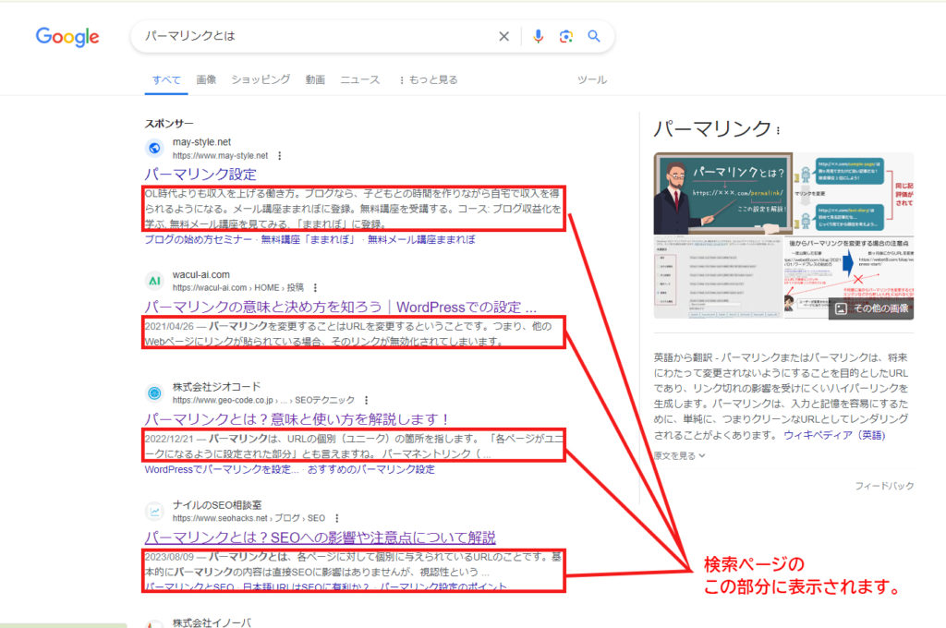Viewport: 946px width, 628px height.
Task: Click the teacher パーマリンクとは thumbnail image
Action: point(718,192)
